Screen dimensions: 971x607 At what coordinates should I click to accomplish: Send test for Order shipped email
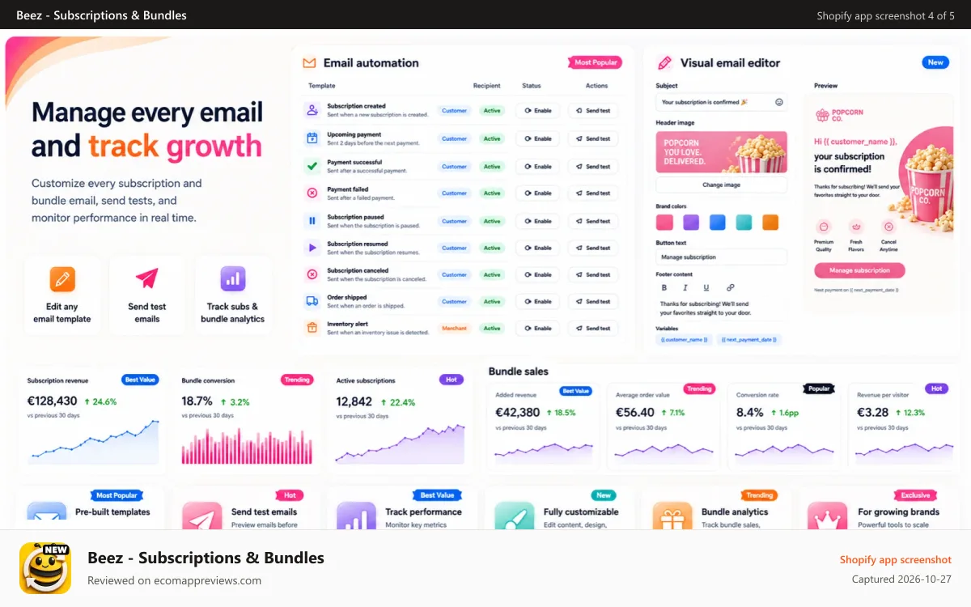coord(593,301)
